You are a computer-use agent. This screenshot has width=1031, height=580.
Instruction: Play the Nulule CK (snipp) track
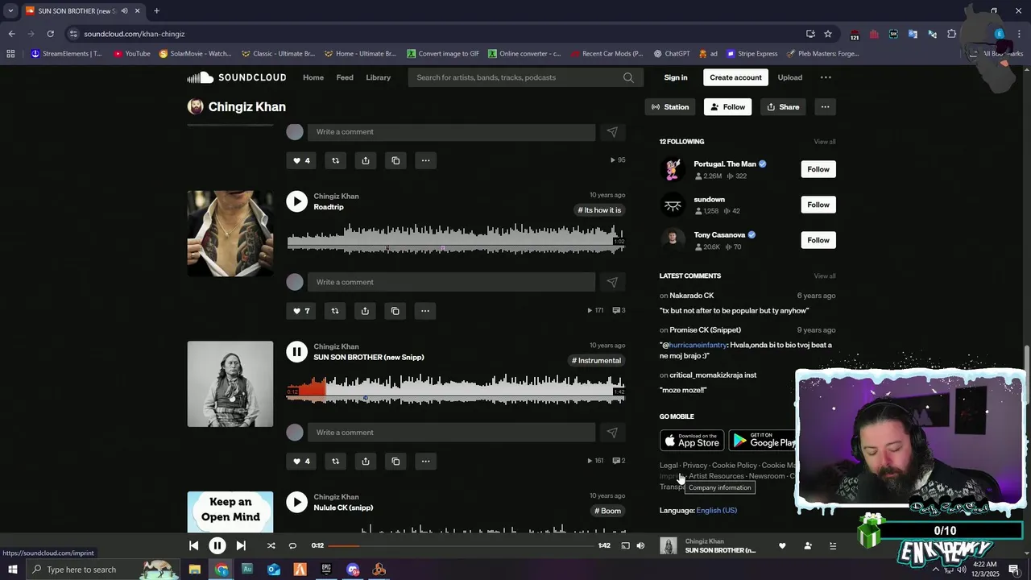point(297,502)
